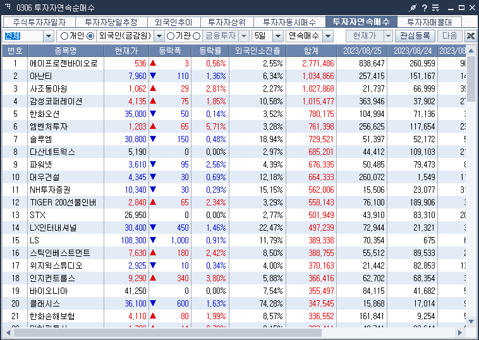479x340 pixels.
Task: Click horizontal scrollbar left arrow
Action: [x=8, y=332]
